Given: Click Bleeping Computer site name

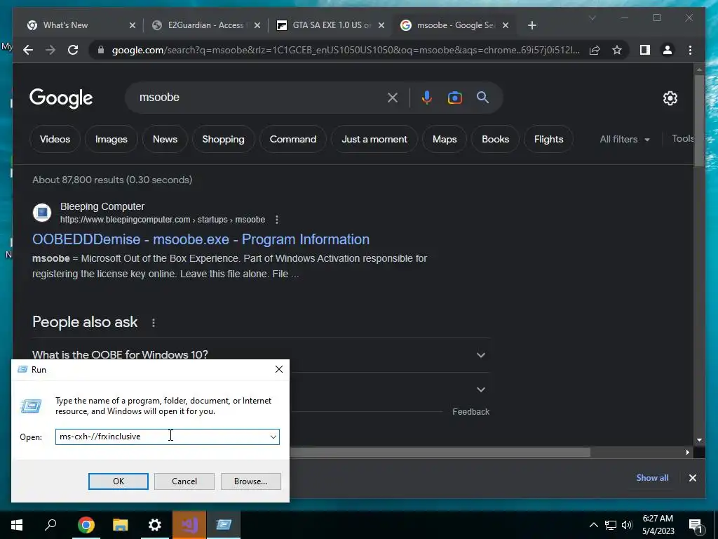Looking at the screenshot, I should [x=102, y=207].
